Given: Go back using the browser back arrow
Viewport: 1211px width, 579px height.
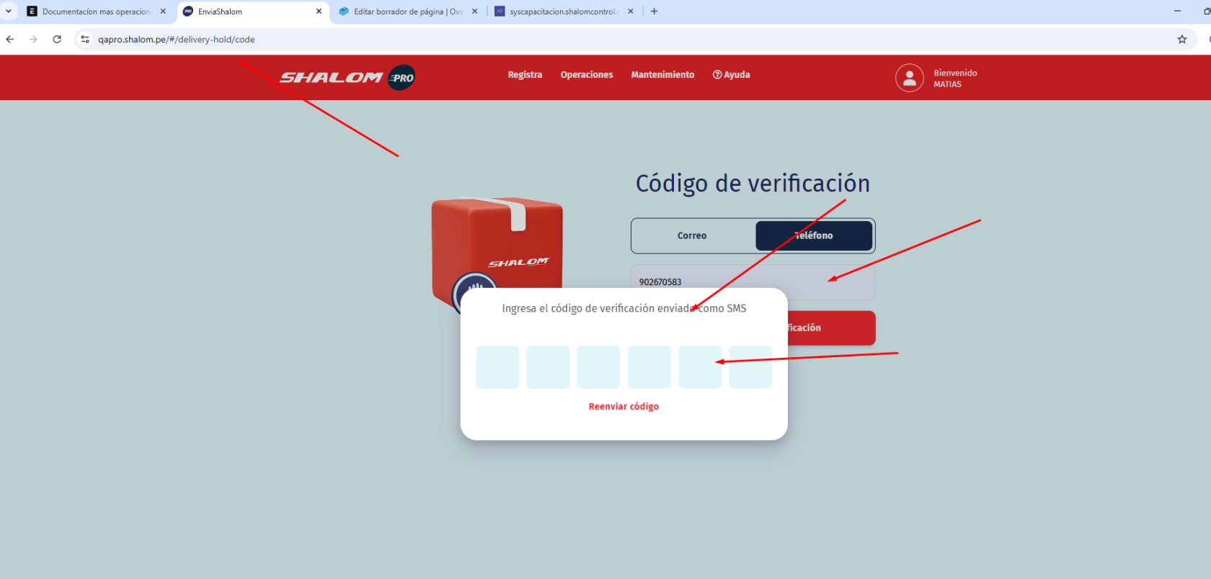Looking at the screenshot, I should 10,40.
